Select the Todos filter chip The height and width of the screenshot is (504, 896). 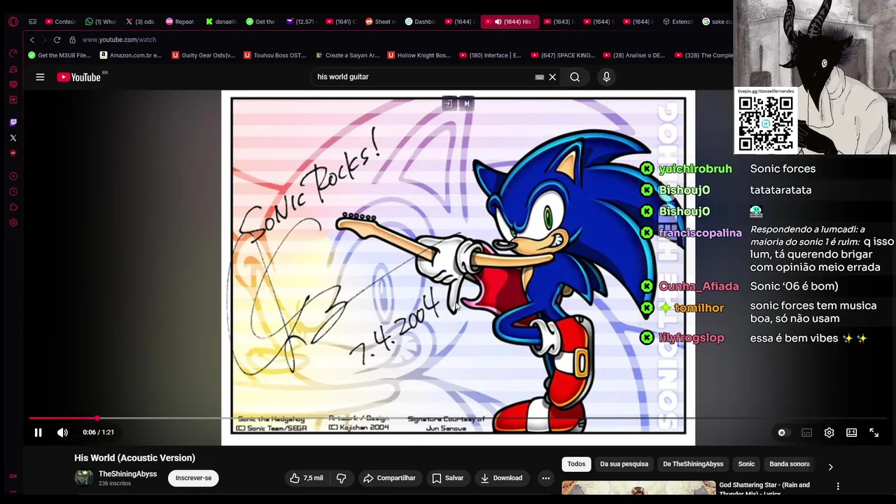[x=576, y=464]
